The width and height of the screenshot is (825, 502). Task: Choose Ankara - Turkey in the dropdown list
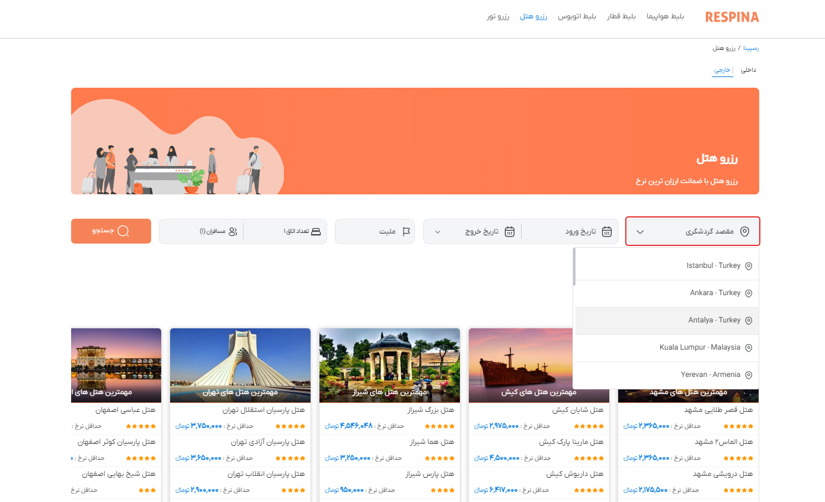pos(715,293)
